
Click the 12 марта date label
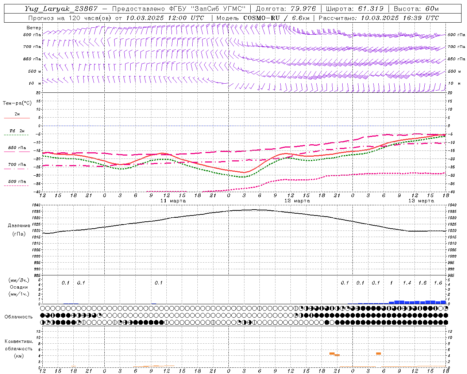coord(297,201)
